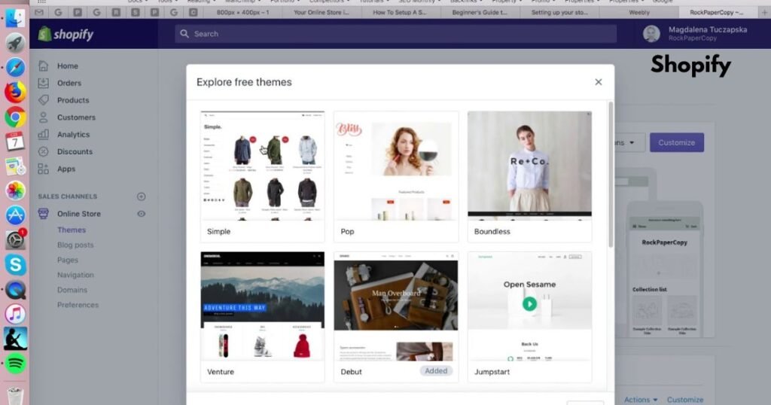Open Blog posts under Online Store

[75, 245]
